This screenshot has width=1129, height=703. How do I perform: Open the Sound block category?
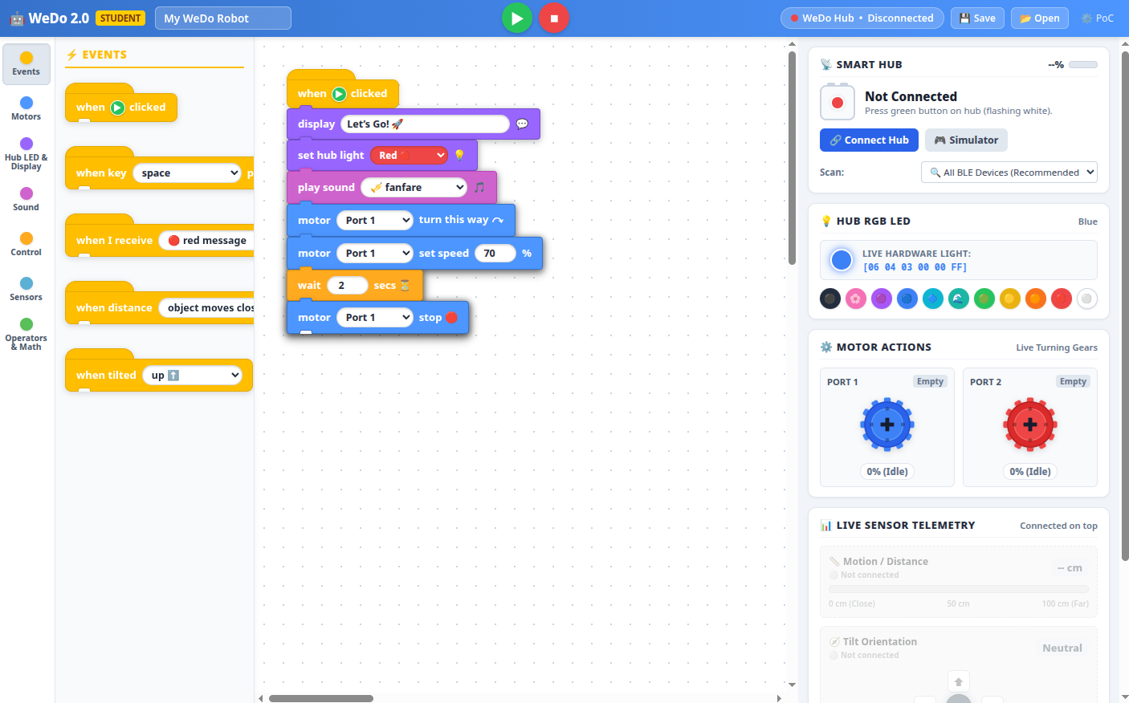(x=26, y=199)
